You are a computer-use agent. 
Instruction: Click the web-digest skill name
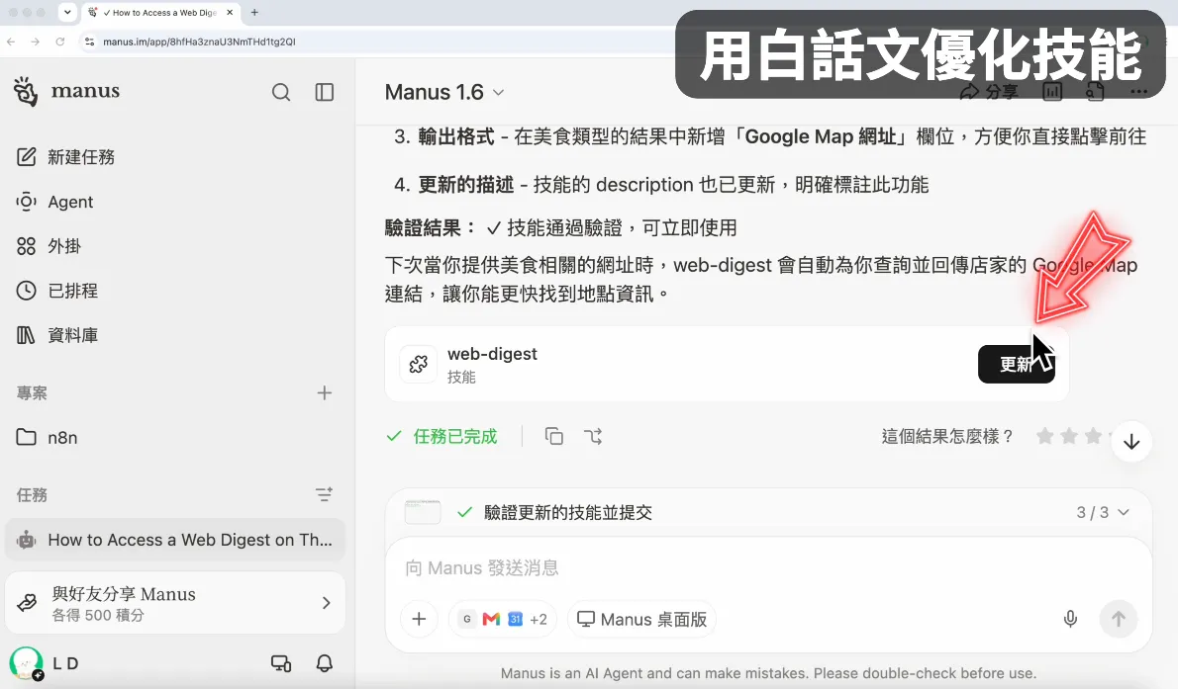coord(492,354)
